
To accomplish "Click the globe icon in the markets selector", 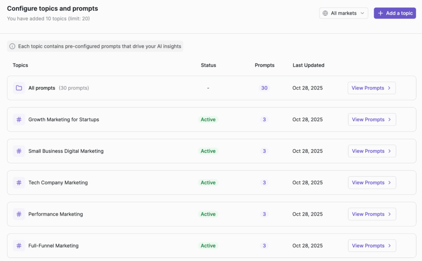I will point(326,13).
